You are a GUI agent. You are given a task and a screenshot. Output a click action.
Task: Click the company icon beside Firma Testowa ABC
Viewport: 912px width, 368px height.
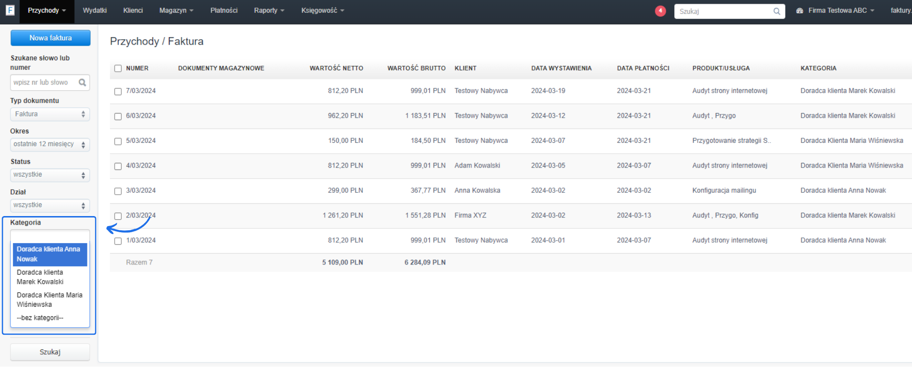[800, 10]
